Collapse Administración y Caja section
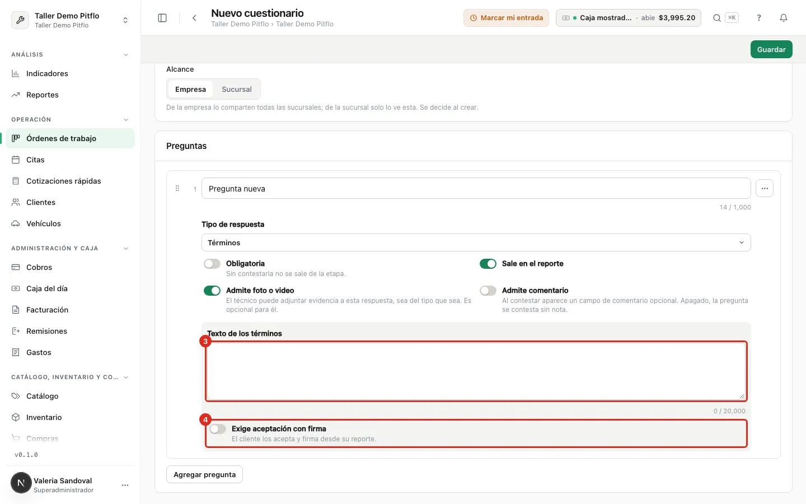806x504 pixels. coord(126,249)
